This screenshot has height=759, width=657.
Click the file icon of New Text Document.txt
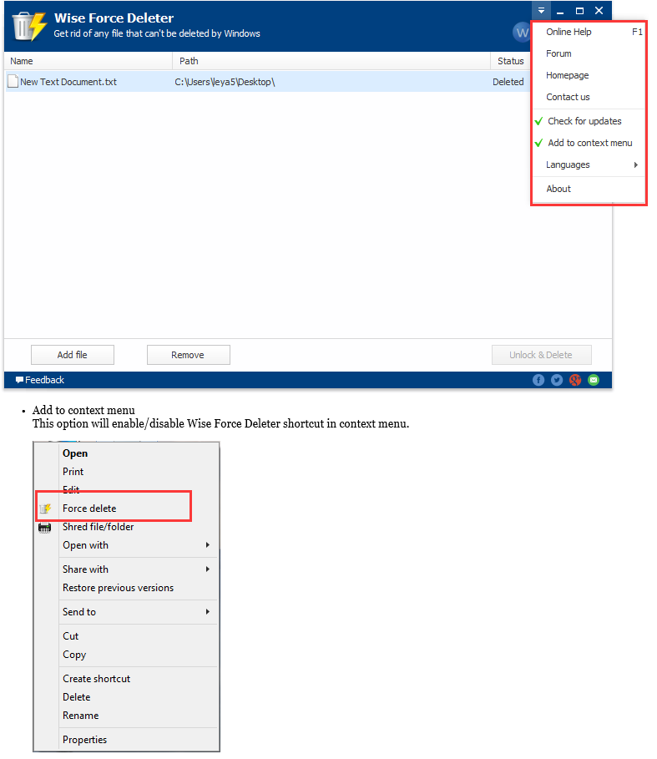click(13, 82)
